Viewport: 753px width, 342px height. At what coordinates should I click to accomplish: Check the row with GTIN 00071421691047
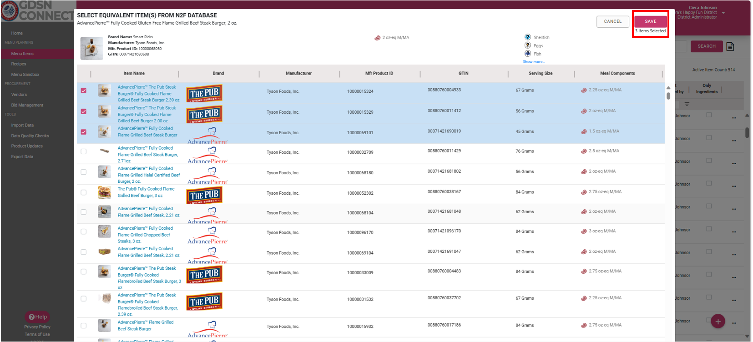84,252
